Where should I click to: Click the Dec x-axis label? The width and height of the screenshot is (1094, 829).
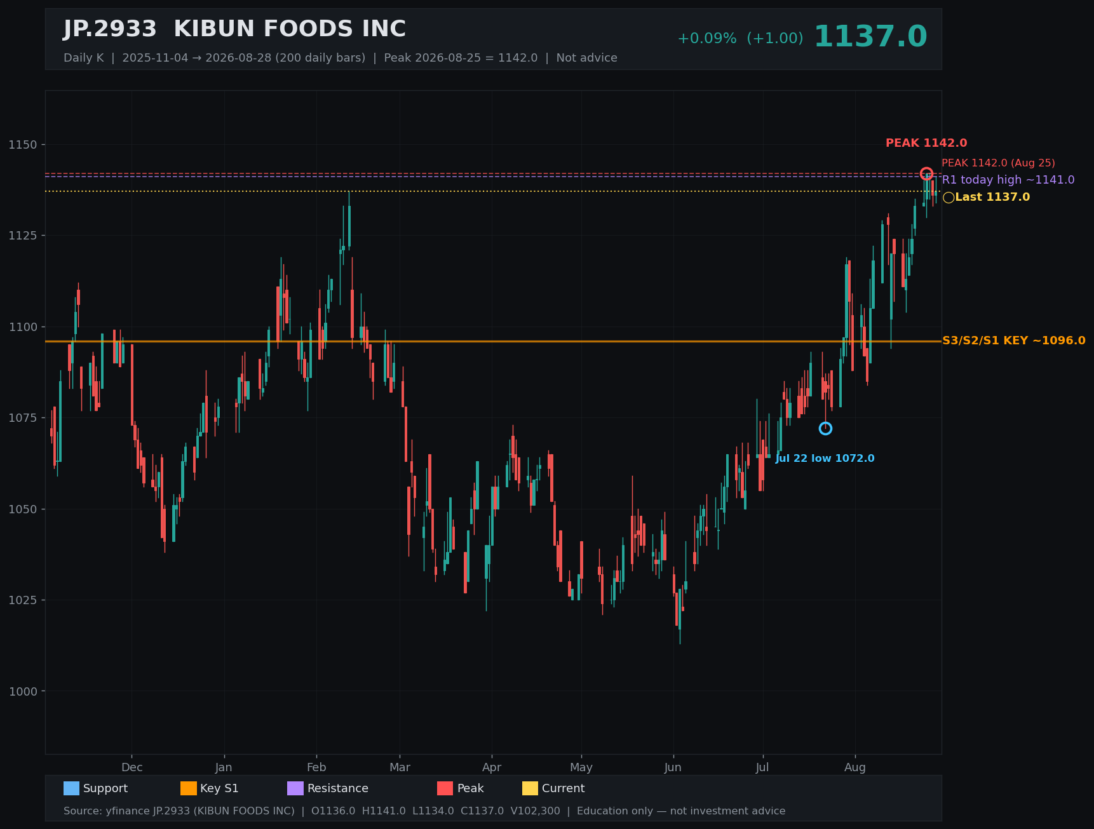[132, 767]
